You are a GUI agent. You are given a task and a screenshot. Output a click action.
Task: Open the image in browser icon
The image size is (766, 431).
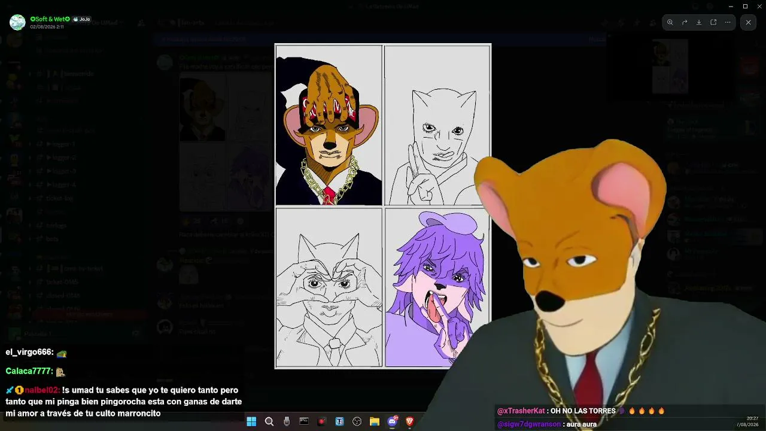(x=713, y=22)
